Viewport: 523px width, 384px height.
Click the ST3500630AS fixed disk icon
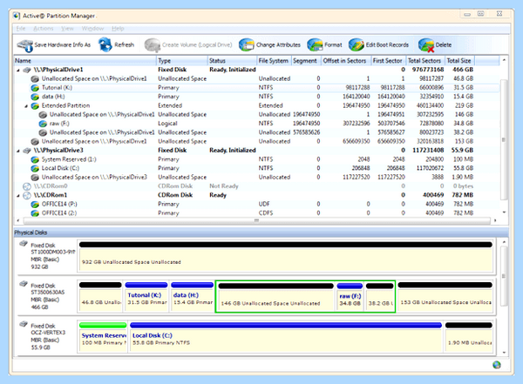[x=24, y=284]
